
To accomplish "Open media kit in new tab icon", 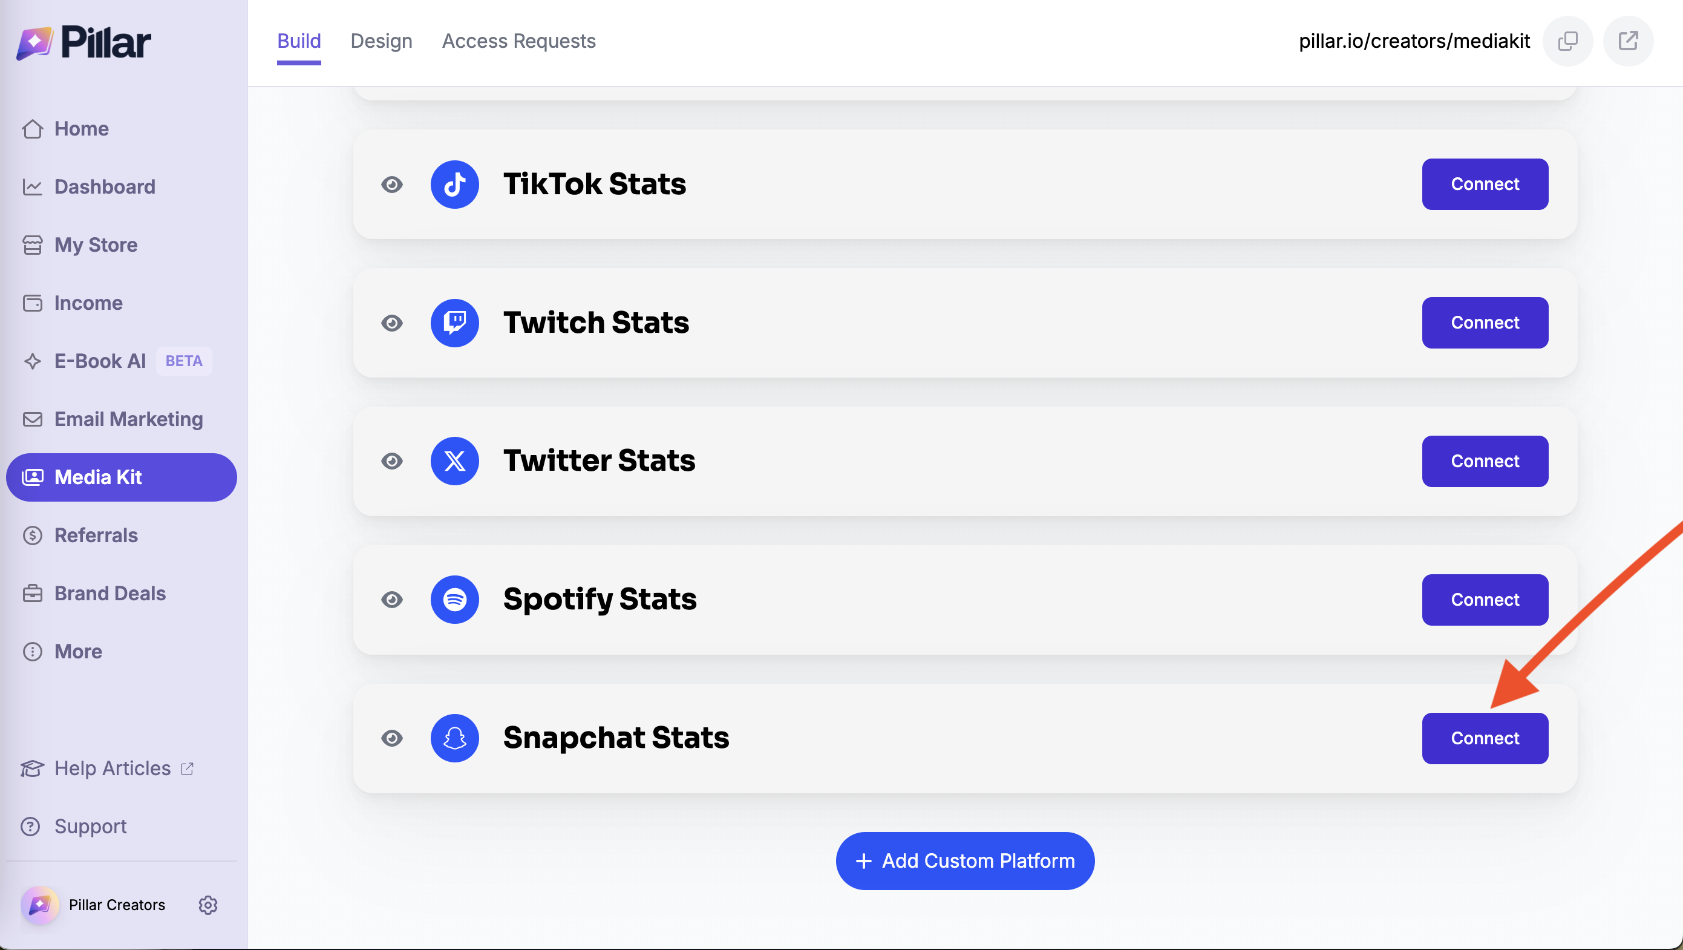I will (1628, 41).
